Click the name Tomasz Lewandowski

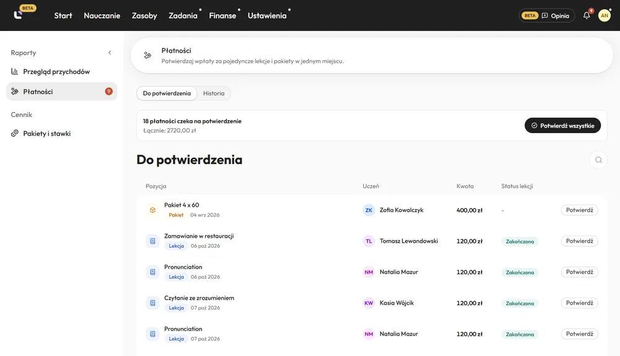coord(409,241)
